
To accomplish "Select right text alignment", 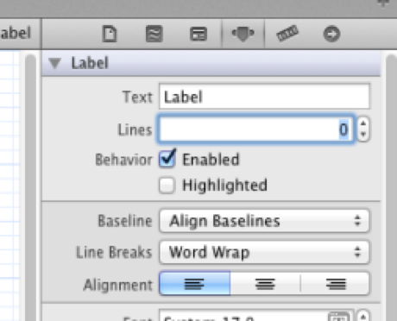I will [335, 284].
